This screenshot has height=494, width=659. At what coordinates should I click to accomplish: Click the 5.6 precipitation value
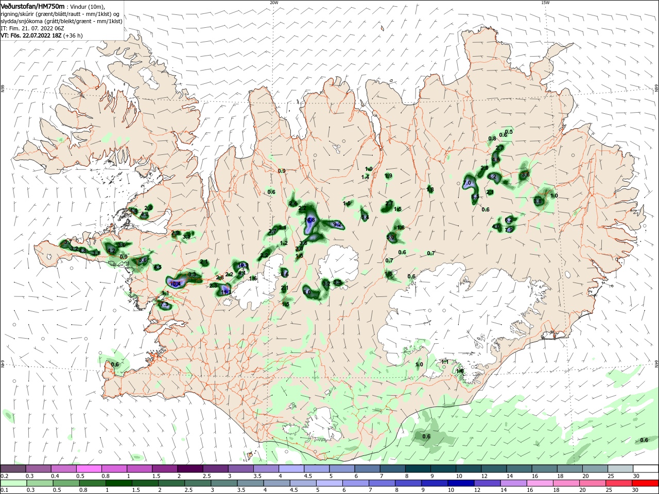(143, 260)
